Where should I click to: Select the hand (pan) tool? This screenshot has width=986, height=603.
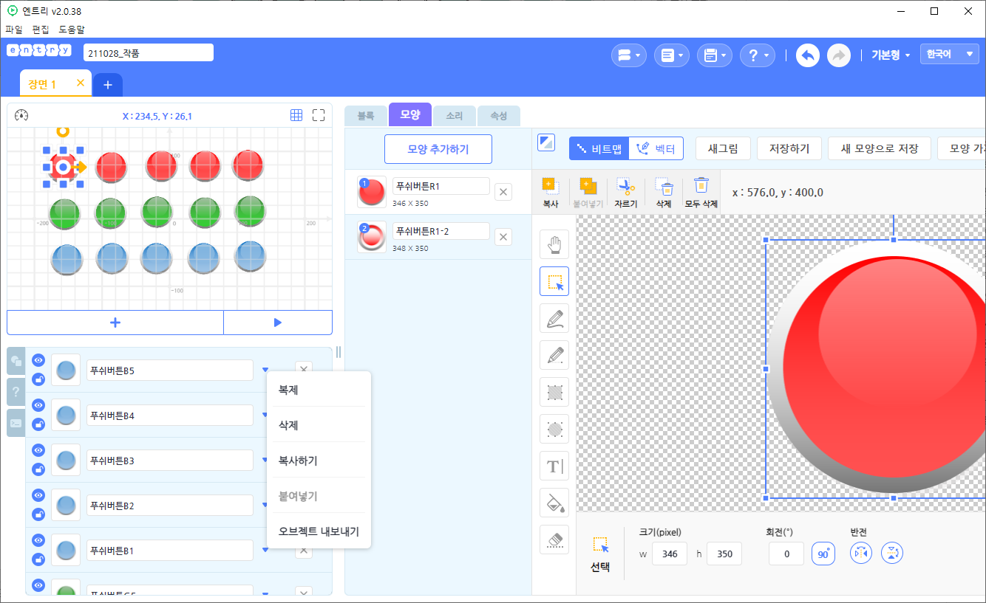554,244
